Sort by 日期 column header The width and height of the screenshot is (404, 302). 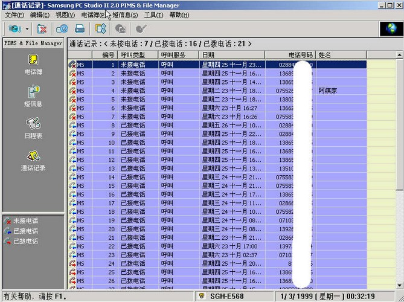232,55
